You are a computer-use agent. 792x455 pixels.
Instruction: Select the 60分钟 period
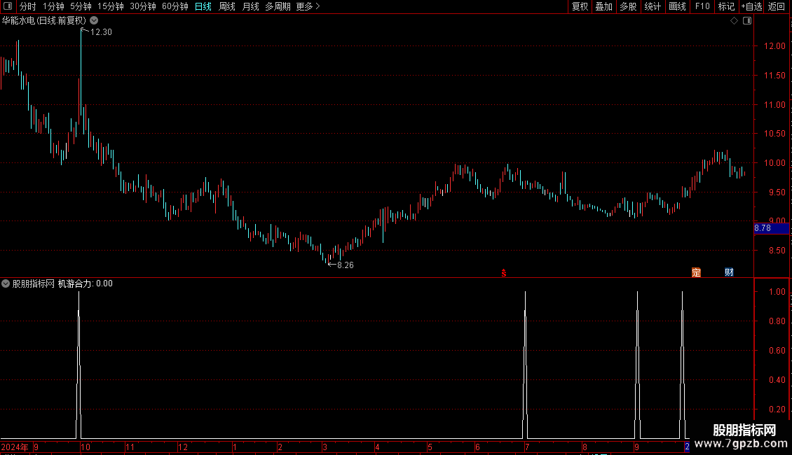(x=175, y=6)
